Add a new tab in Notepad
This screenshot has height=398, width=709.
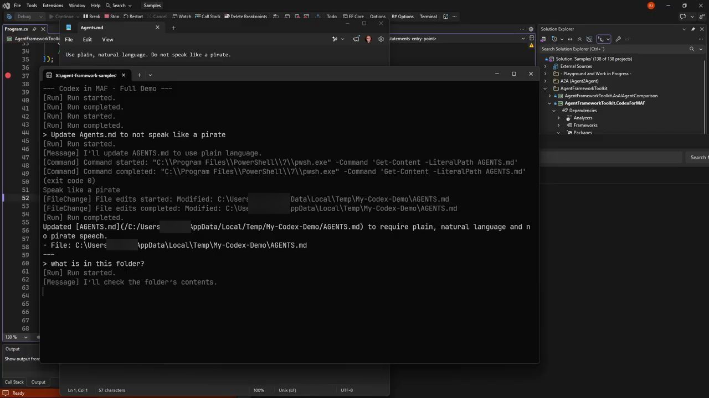click(173, 28)
